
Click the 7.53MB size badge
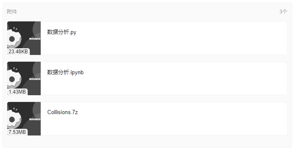(17, 132)
